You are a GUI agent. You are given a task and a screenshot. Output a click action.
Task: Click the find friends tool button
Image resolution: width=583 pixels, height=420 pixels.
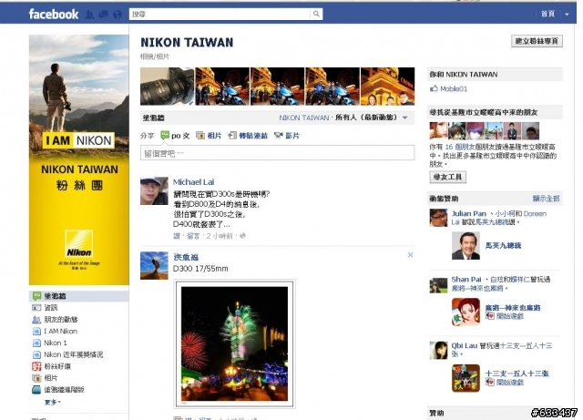coord(447,177)
